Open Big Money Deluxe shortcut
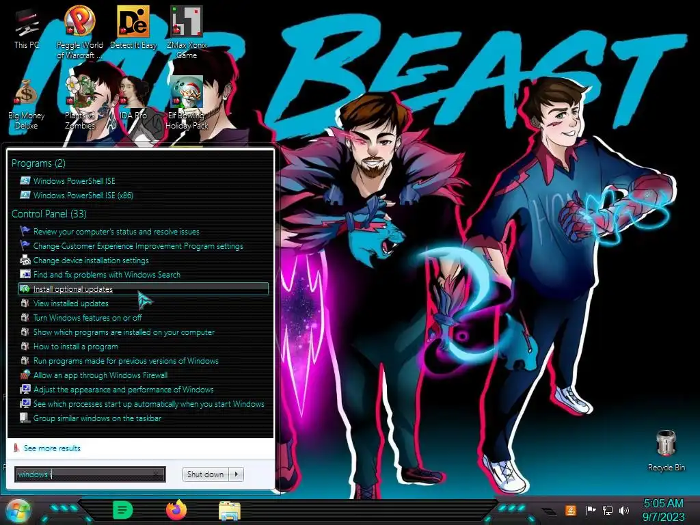Viewport: 700px width, 525px height. coord(26,104)
